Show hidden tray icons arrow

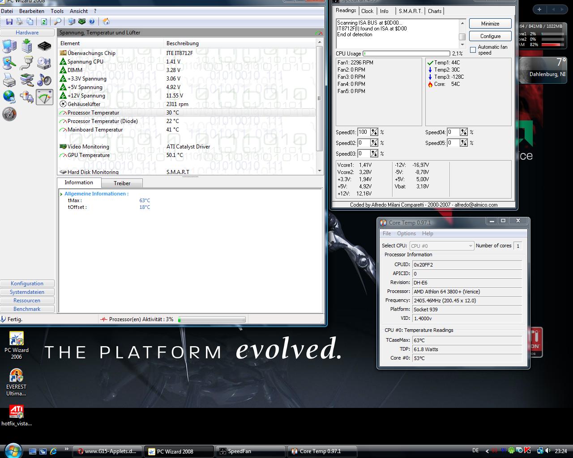point(487,451)
